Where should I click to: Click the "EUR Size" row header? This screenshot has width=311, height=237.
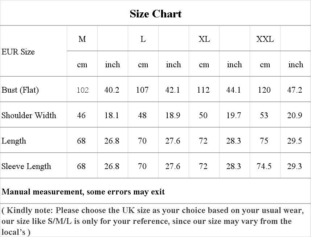(x=18, y=52)
